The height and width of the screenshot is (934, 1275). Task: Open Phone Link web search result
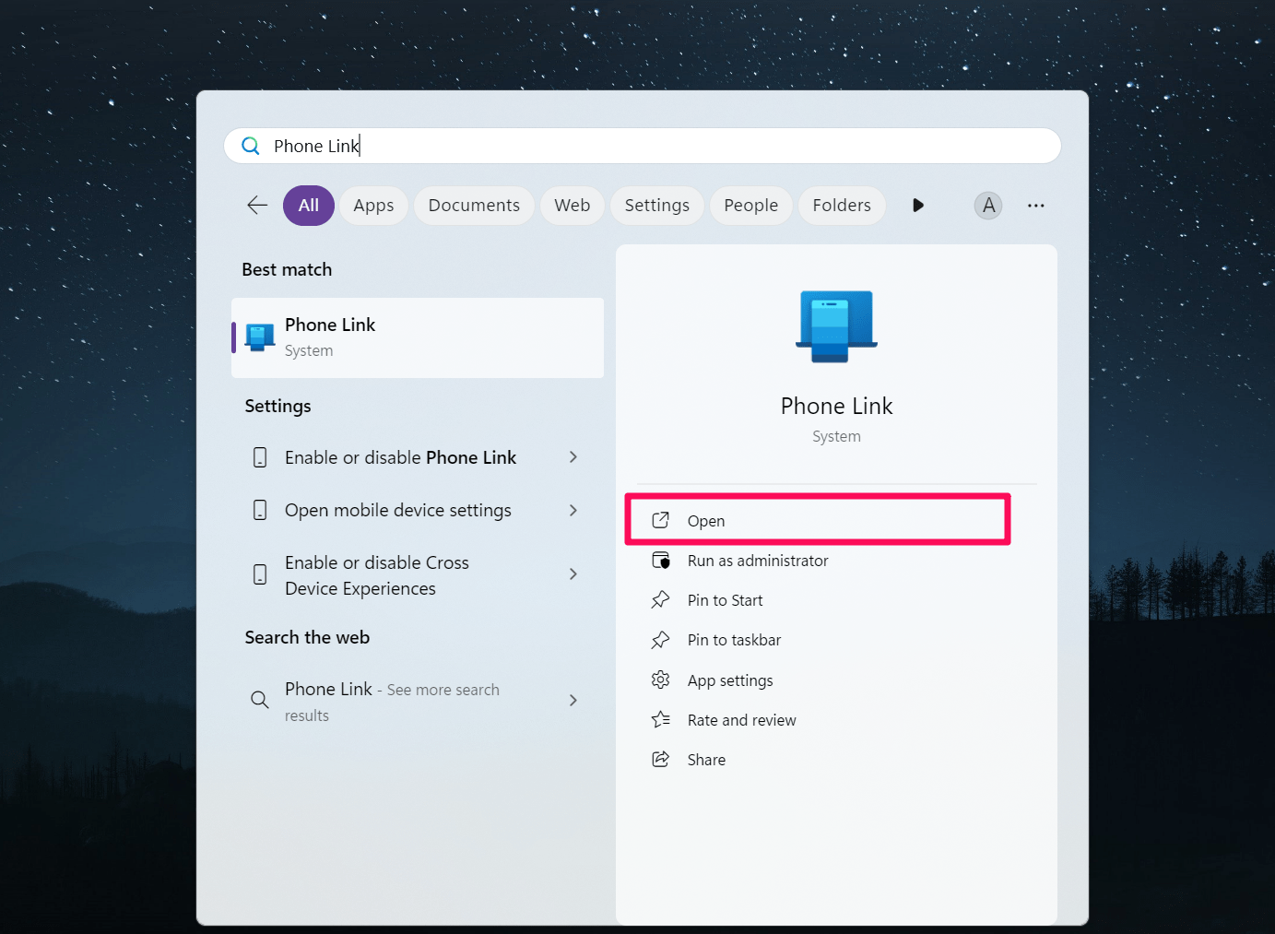pos(418,701)
